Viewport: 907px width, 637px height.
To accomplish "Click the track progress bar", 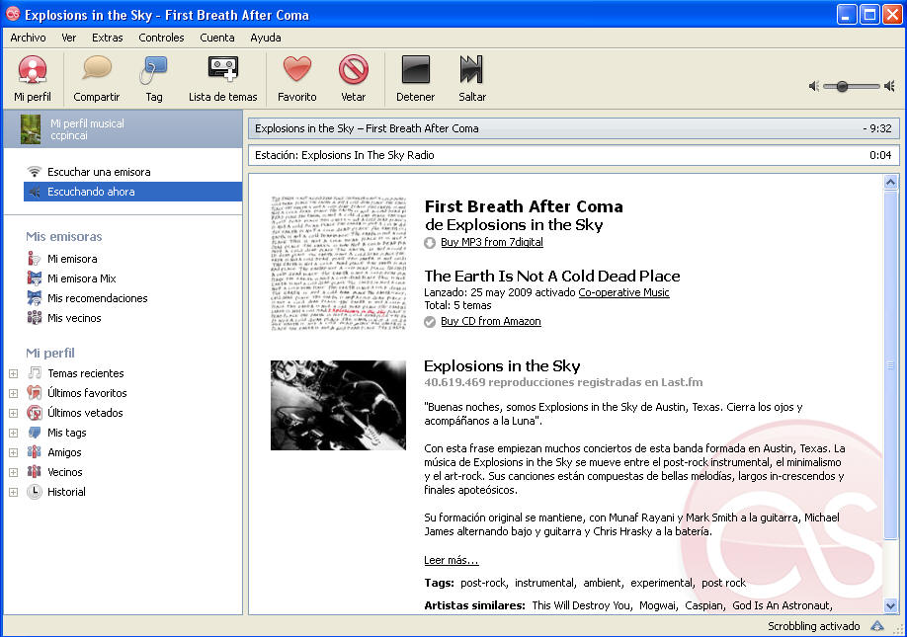I will pyautogui.click(x=574, y=128).
